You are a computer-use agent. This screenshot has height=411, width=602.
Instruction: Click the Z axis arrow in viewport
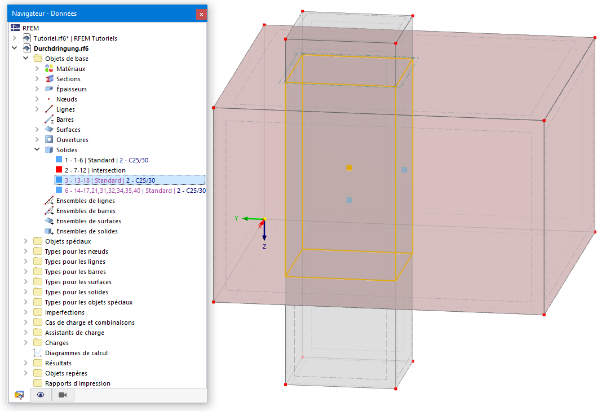pyautogui.click(x=264, y=232)
